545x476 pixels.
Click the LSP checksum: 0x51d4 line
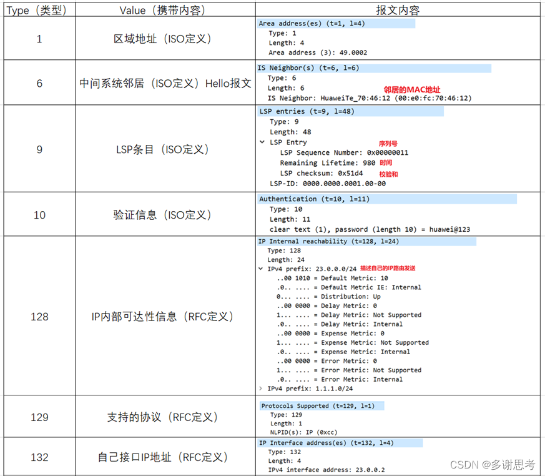point(321,173)
